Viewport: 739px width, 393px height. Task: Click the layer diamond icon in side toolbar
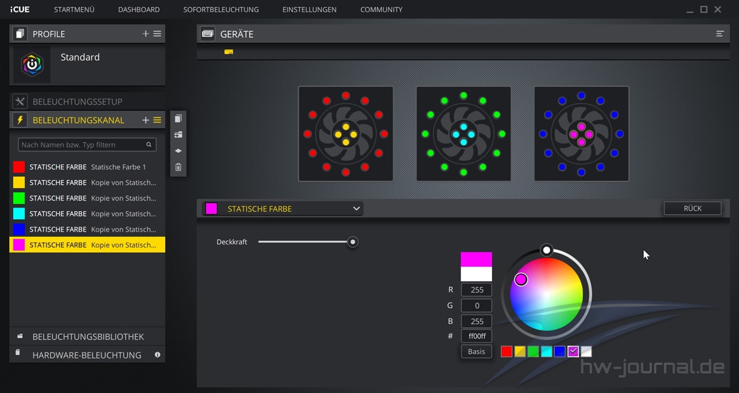pos(178,150)
